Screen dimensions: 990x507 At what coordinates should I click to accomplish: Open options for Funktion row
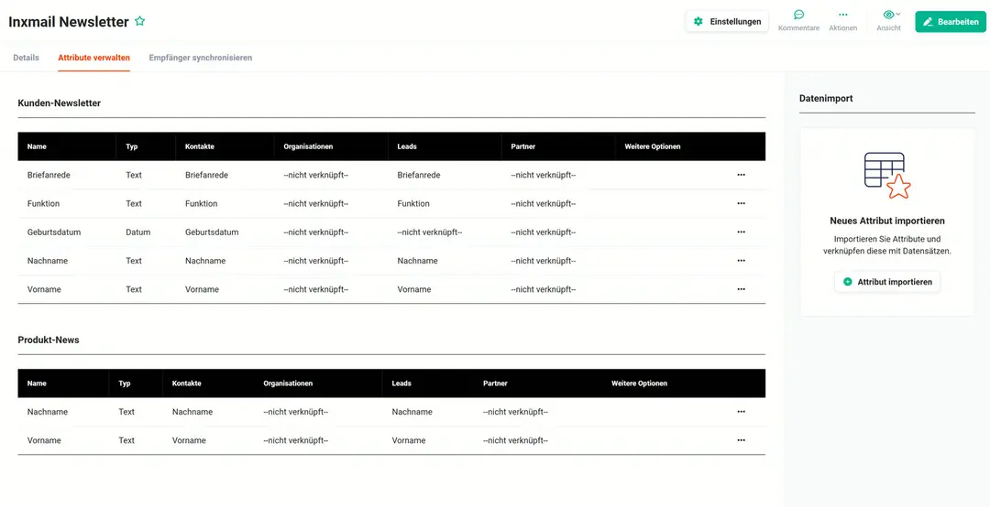pyautogui.click(x=742, y=203)
